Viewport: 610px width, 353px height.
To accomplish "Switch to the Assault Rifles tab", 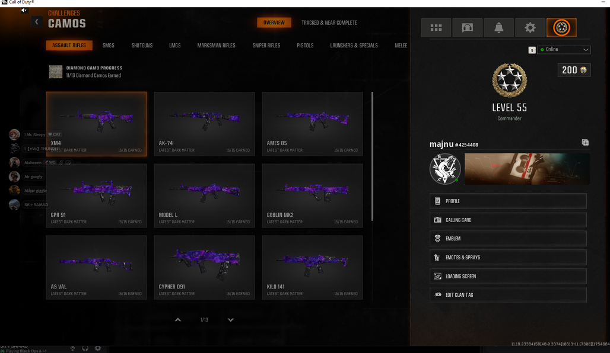I will 69,46.
